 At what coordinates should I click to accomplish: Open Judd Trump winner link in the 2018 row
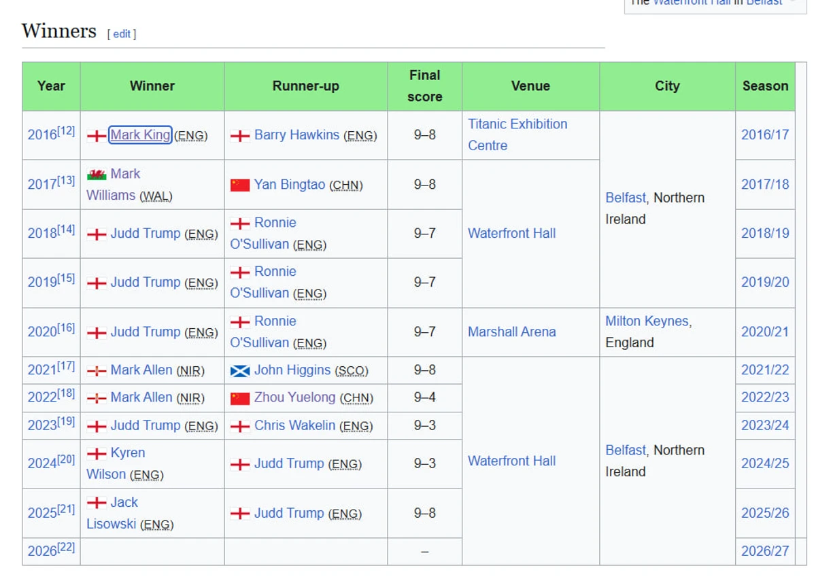pos(146,233)
